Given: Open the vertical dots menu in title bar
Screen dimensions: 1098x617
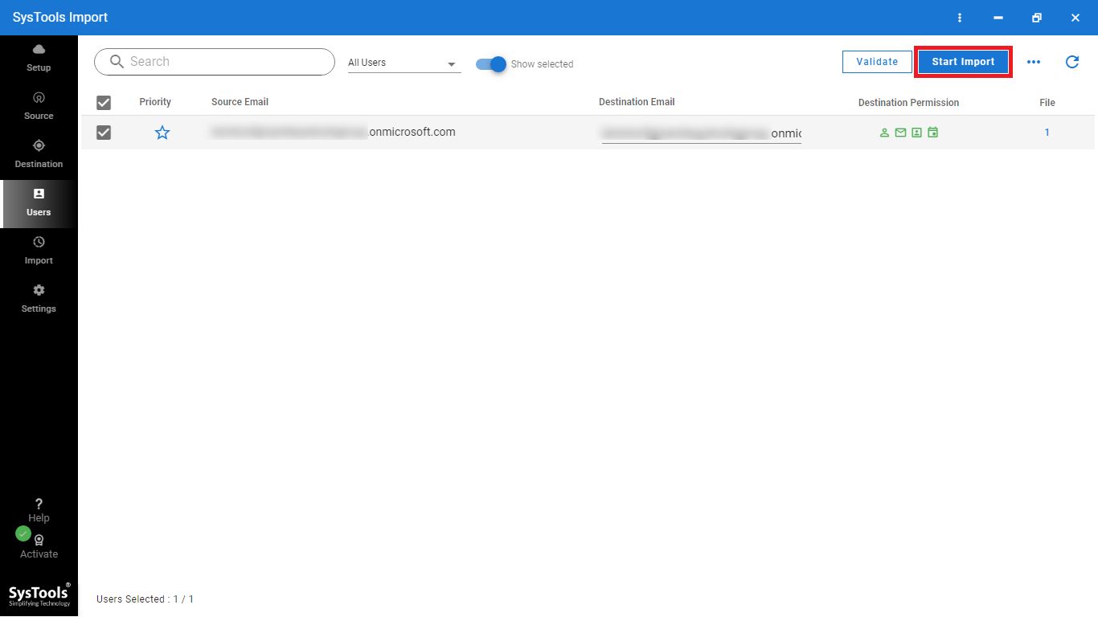Looking at the screenshot, I should coord(960,18).
